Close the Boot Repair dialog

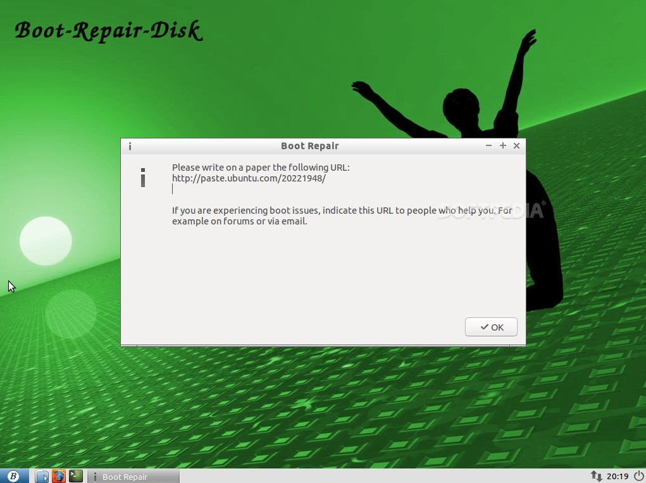[x=517, y=146]
